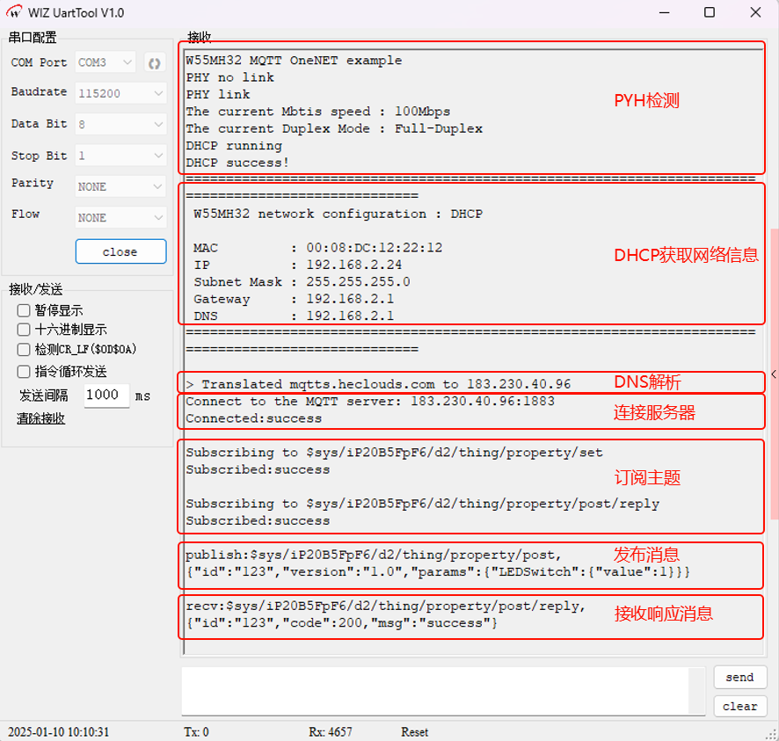Viewport: 779px width, 741px height.
Task: Click the WIZ logo in title bar
Action: (15, 12)
